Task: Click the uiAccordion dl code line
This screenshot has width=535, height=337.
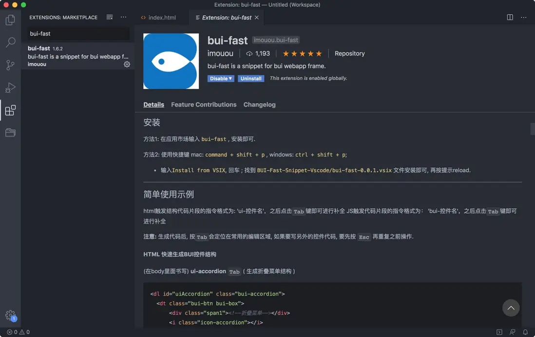Action: 217,294
